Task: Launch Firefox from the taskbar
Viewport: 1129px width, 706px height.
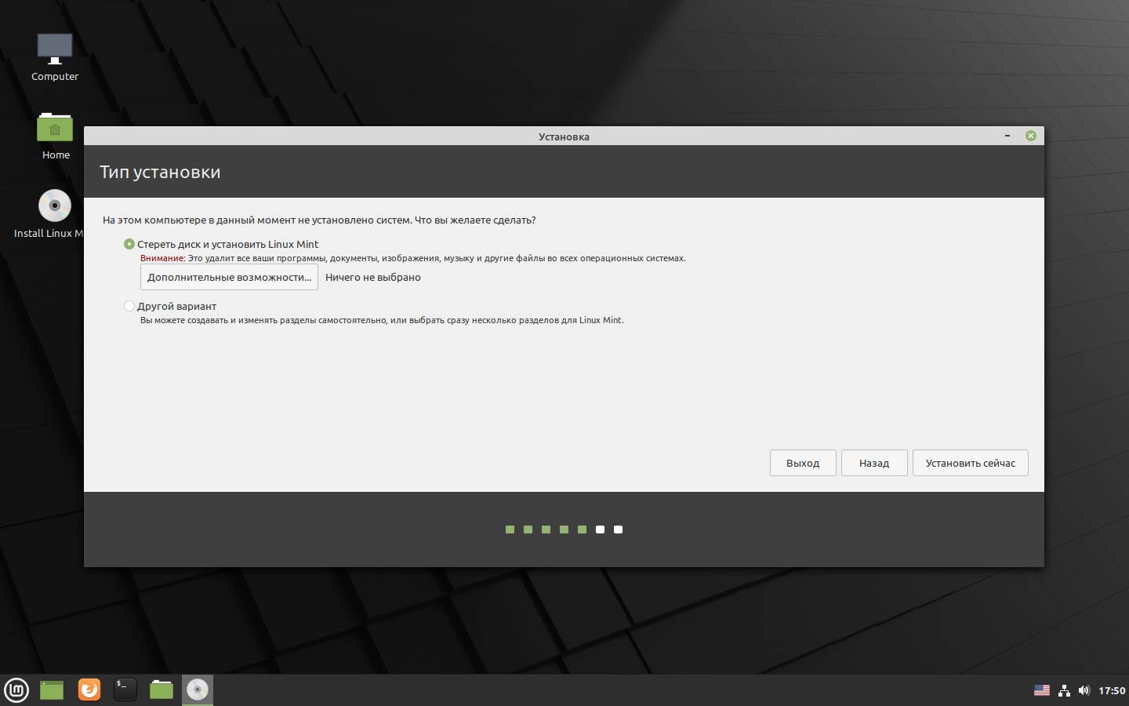Action: point(89,690)
